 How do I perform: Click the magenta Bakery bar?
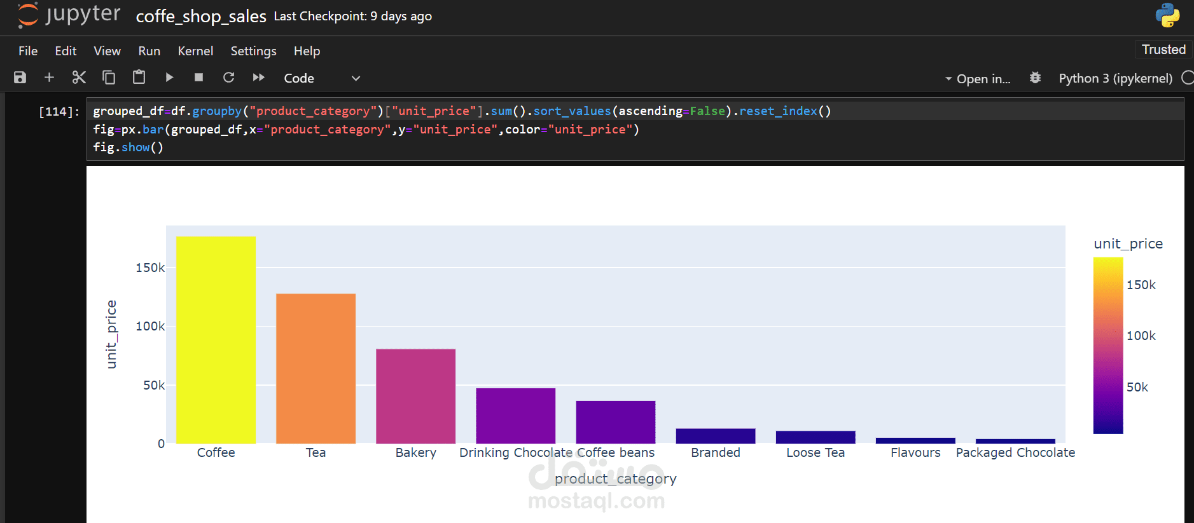(x=415, y=396)
